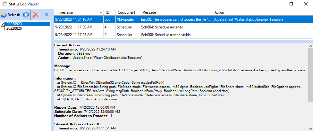Screen dimensions: 313x131
Task: Select the 20220826 log entry
Action: [x=14, y=28]
